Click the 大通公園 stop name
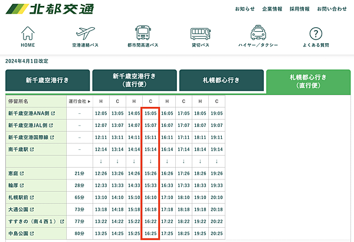 pos(18,210)
